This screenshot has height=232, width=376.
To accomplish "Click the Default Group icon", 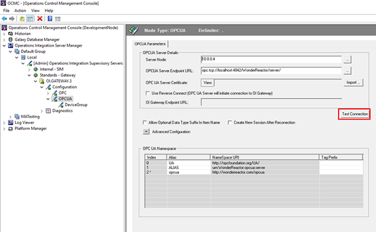I will click(17, 51).
